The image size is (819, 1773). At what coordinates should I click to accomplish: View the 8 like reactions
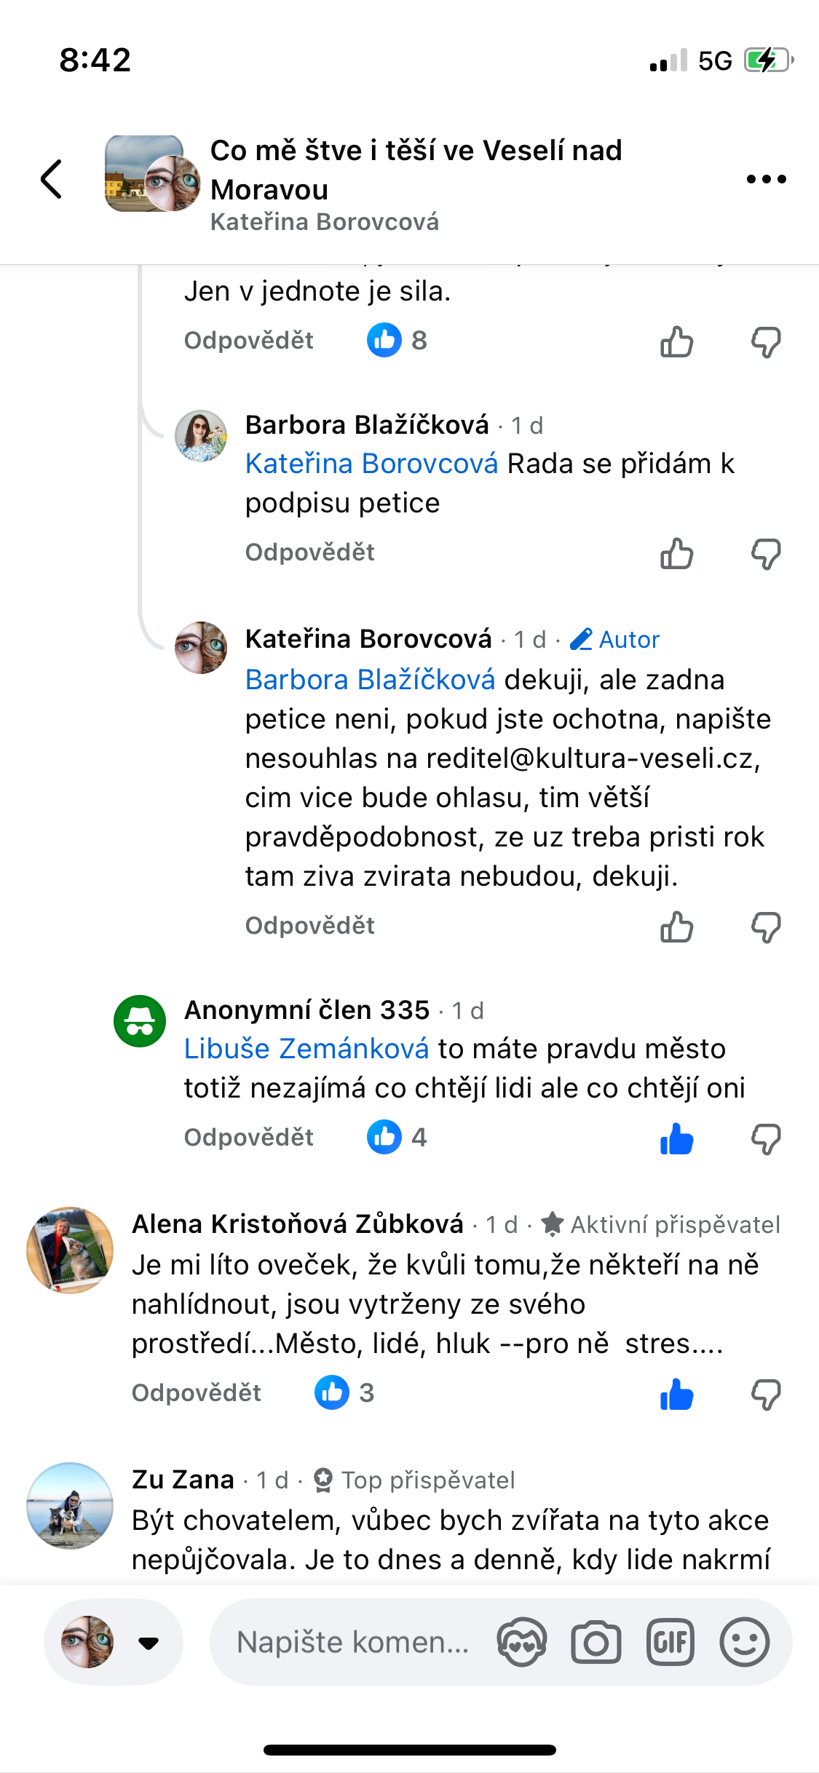[397, 340]
